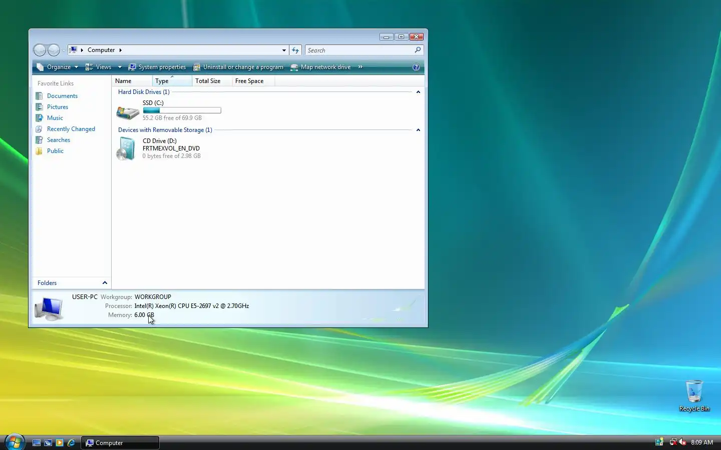Open the Windows Start orb
This screenshot has width=721, height=450.
[x=15, y=442]
